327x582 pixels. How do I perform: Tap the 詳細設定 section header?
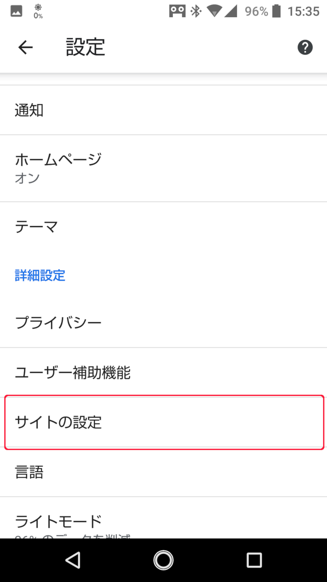(40, 275)
